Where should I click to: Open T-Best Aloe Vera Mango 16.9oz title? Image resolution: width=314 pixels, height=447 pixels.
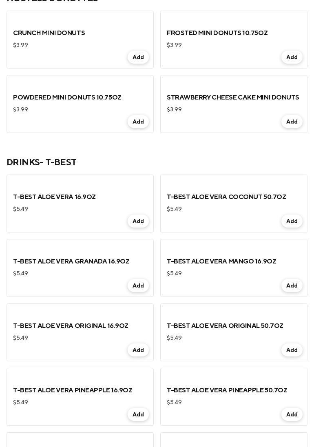click(x=221, y=261)
